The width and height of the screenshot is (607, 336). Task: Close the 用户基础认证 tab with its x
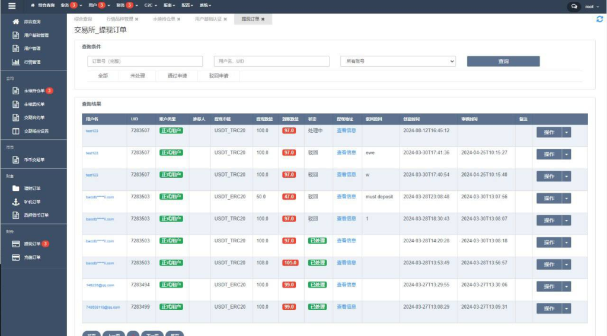(225, 19)
